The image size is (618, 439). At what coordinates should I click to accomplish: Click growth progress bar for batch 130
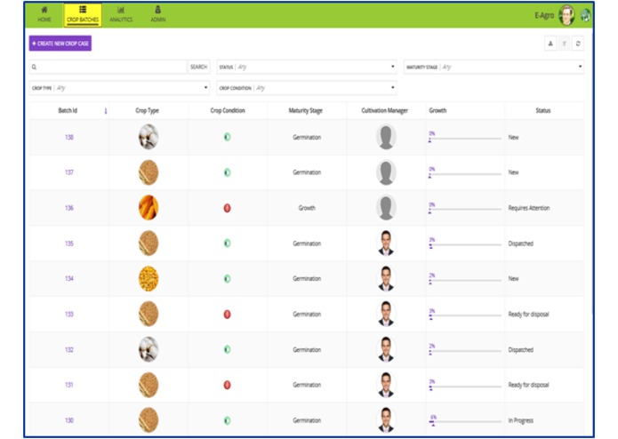click(x=465, y=422)
